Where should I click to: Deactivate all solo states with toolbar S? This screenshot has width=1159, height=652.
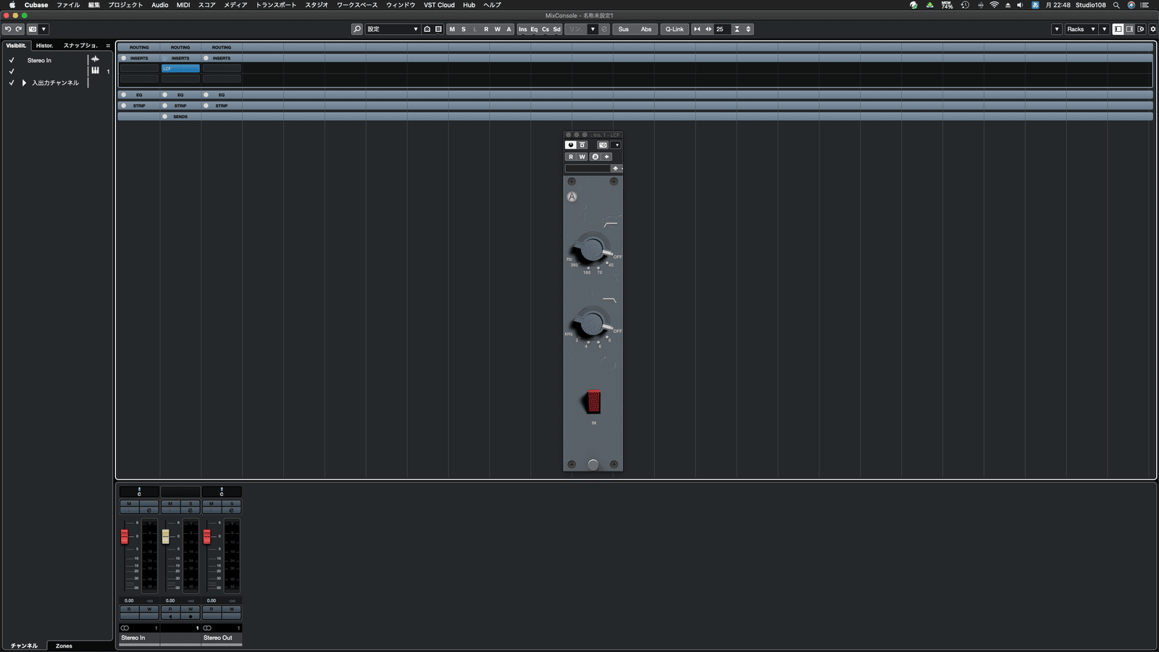click(464, 29)
